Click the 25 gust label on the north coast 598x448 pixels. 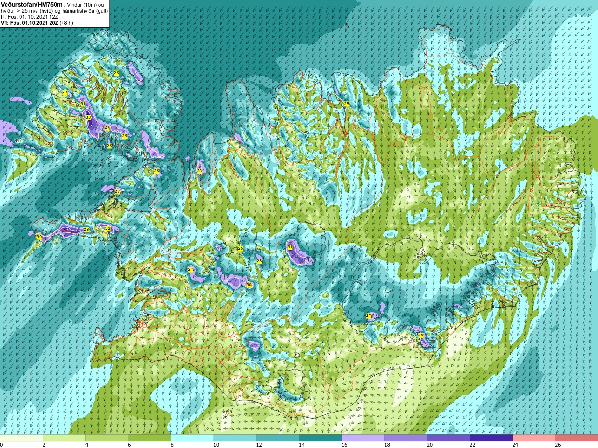click(x=346, y=104)
